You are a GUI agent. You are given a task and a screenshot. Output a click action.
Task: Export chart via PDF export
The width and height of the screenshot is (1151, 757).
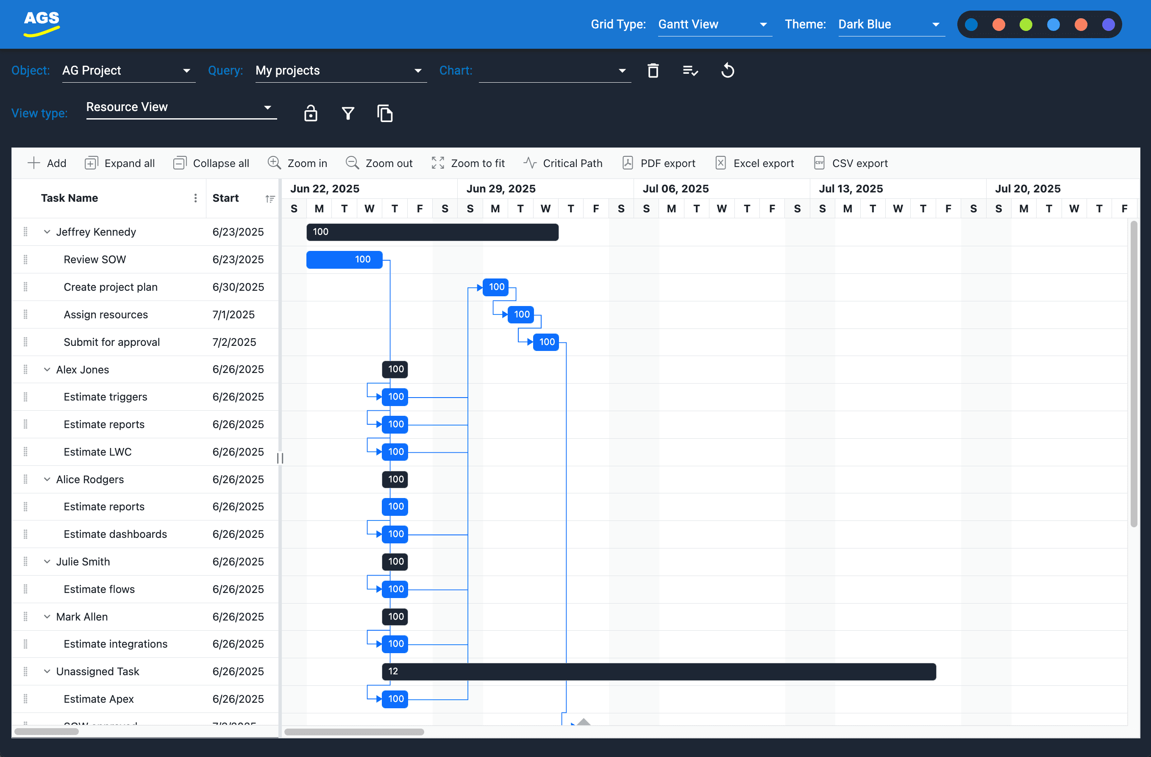658,163
